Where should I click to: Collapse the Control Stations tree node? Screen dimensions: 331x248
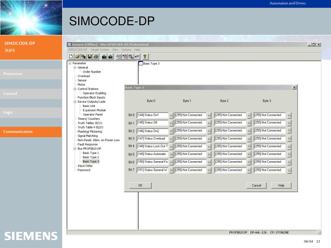coord(75,89)
